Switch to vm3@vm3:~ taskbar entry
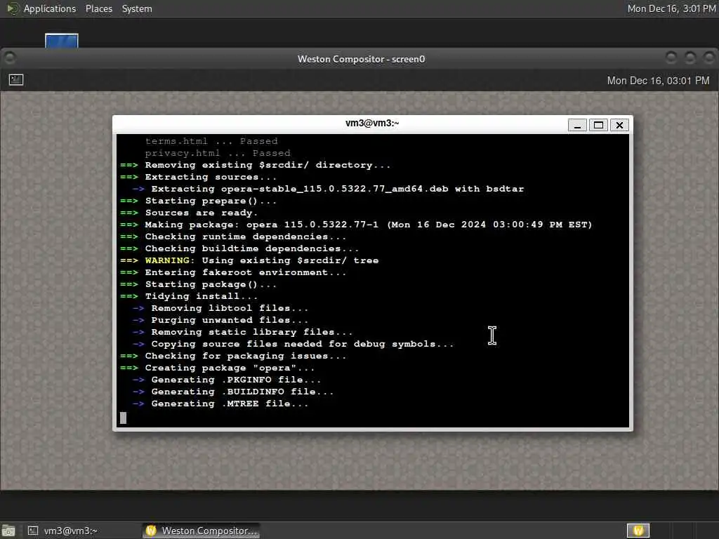719x539 pixels. [62, 531]
